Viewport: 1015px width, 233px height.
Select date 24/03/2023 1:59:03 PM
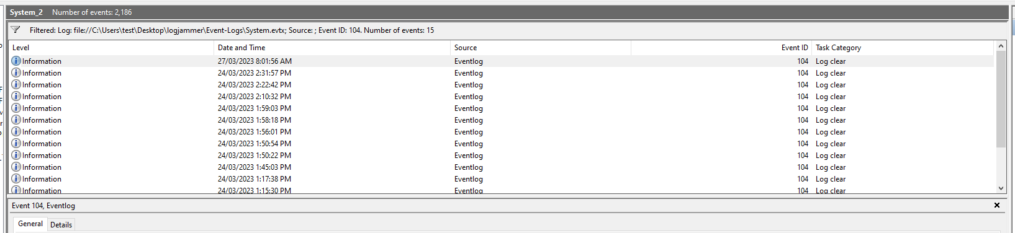(x=255, y=108)
